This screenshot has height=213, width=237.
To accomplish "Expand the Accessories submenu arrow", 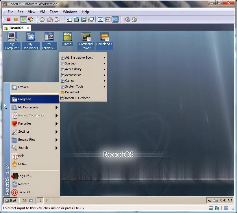I will pos(104,75).
